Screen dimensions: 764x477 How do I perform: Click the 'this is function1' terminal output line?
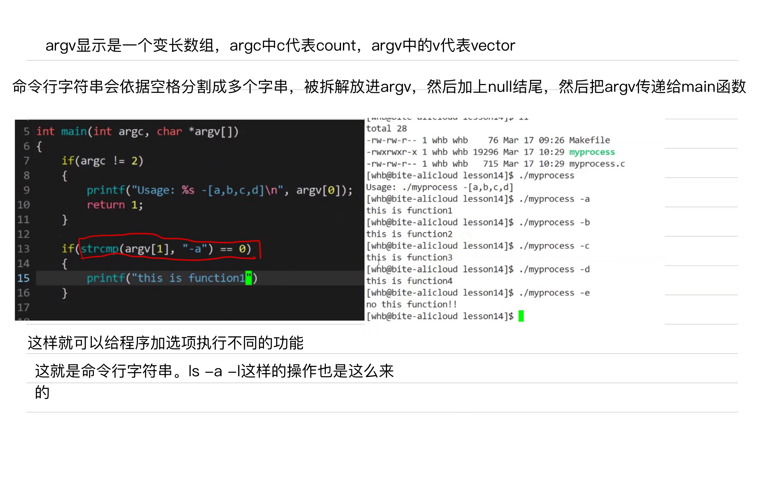coord(409,211)
